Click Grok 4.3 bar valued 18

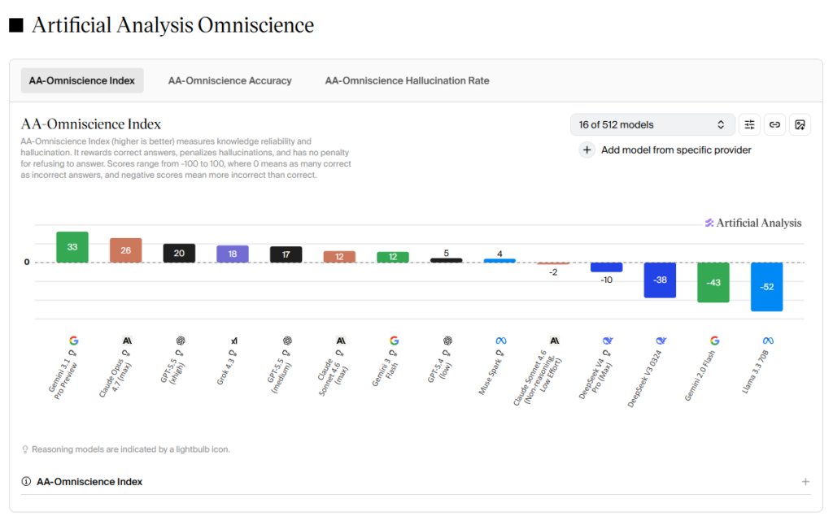click(233, 254)
